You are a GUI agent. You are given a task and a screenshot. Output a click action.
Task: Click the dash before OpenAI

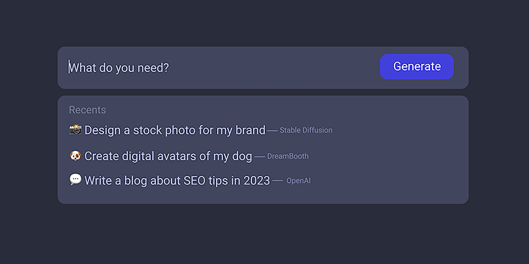click(277, 180)
